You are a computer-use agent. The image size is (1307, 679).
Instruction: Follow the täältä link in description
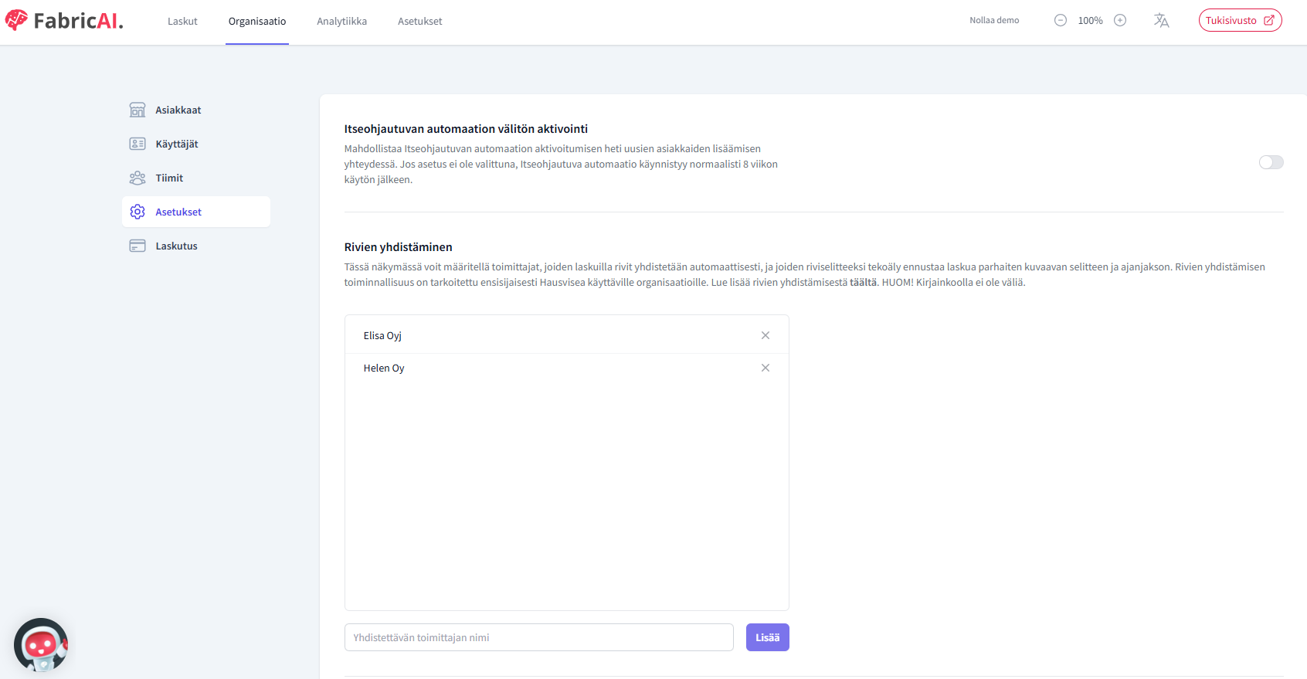(863, 283)
